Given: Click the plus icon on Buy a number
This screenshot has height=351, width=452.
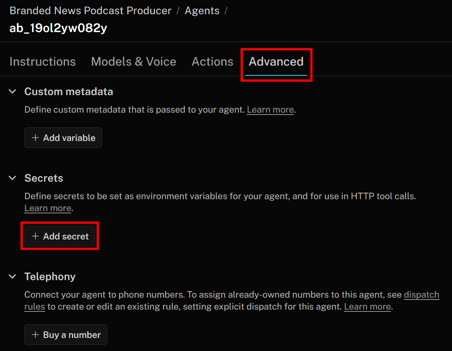Looking at the screenshot, I should click(35, 335).
